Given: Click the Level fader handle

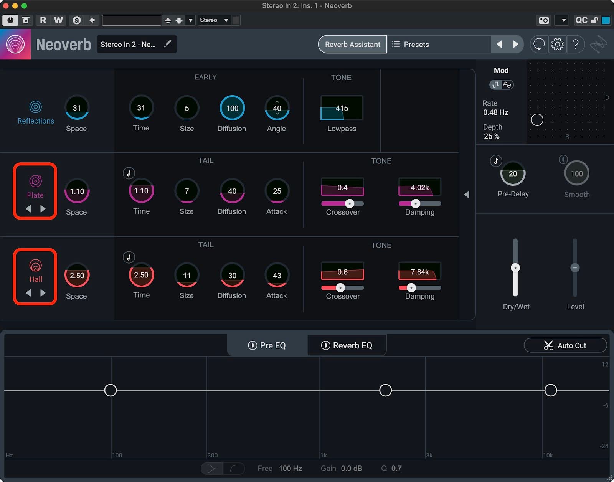Looking at the screenshot, I should (575, 267).
